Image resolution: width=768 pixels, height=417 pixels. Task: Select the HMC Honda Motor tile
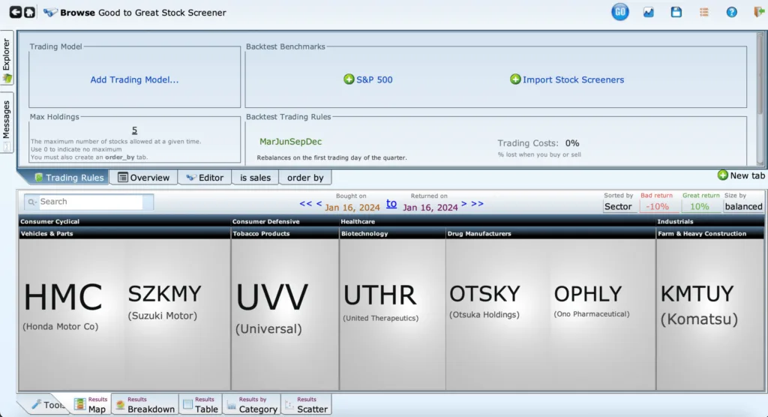pyautogui.click(x=71, y=313)
